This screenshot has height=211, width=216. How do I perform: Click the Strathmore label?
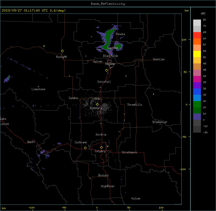click(129, 152)
